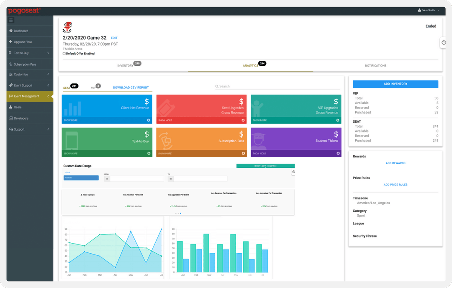Open Dashboard from the sidebar
Image resolution: width=452 pixels, height=288 pixels.
click(21, 31)
